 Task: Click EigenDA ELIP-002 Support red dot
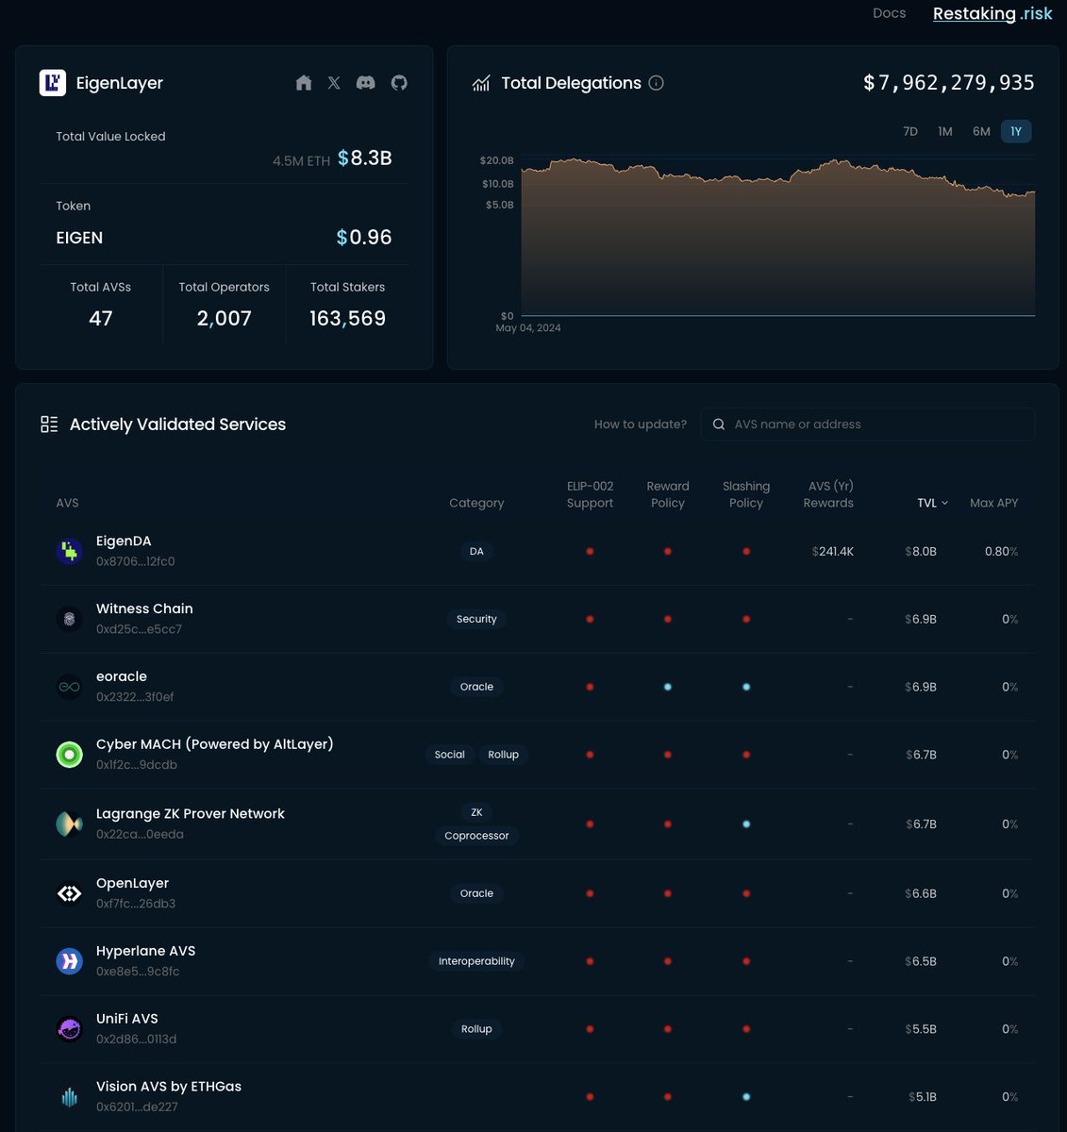pyautogui.click(x=590, y=551)
